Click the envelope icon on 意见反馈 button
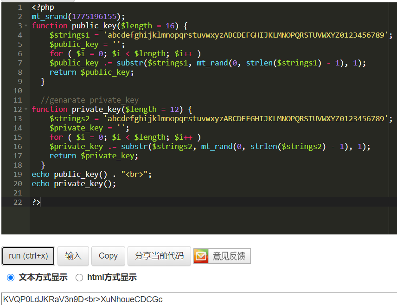Image resolution: width=397 pixels, height=305 pixels. pyautogui.click(x=200, y=256)
